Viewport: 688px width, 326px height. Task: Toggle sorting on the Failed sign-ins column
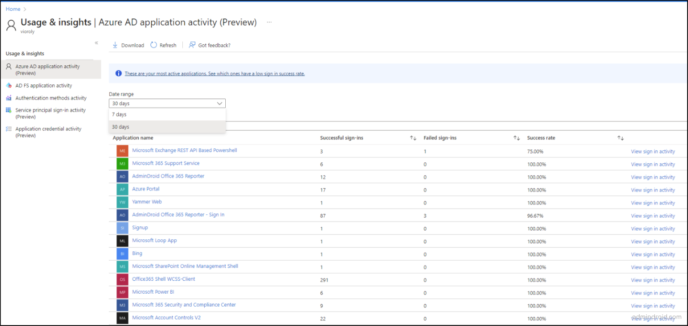click(516, 138)
